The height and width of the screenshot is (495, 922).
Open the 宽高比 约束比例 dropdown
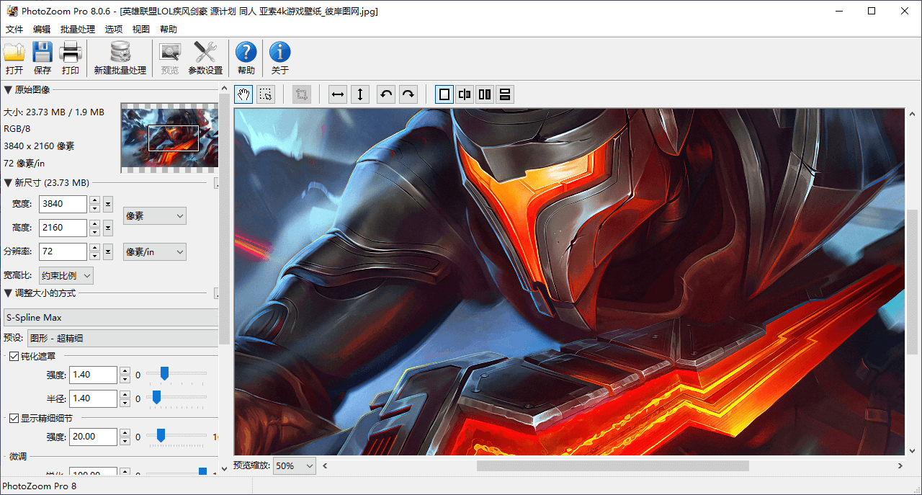coord(66,275)
